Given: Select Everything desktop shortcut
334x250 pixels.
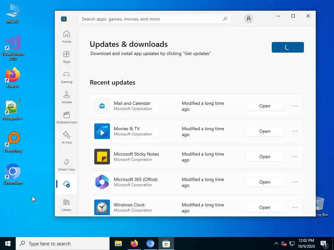Looking at the screenshot, I should (x=13, y=143).
